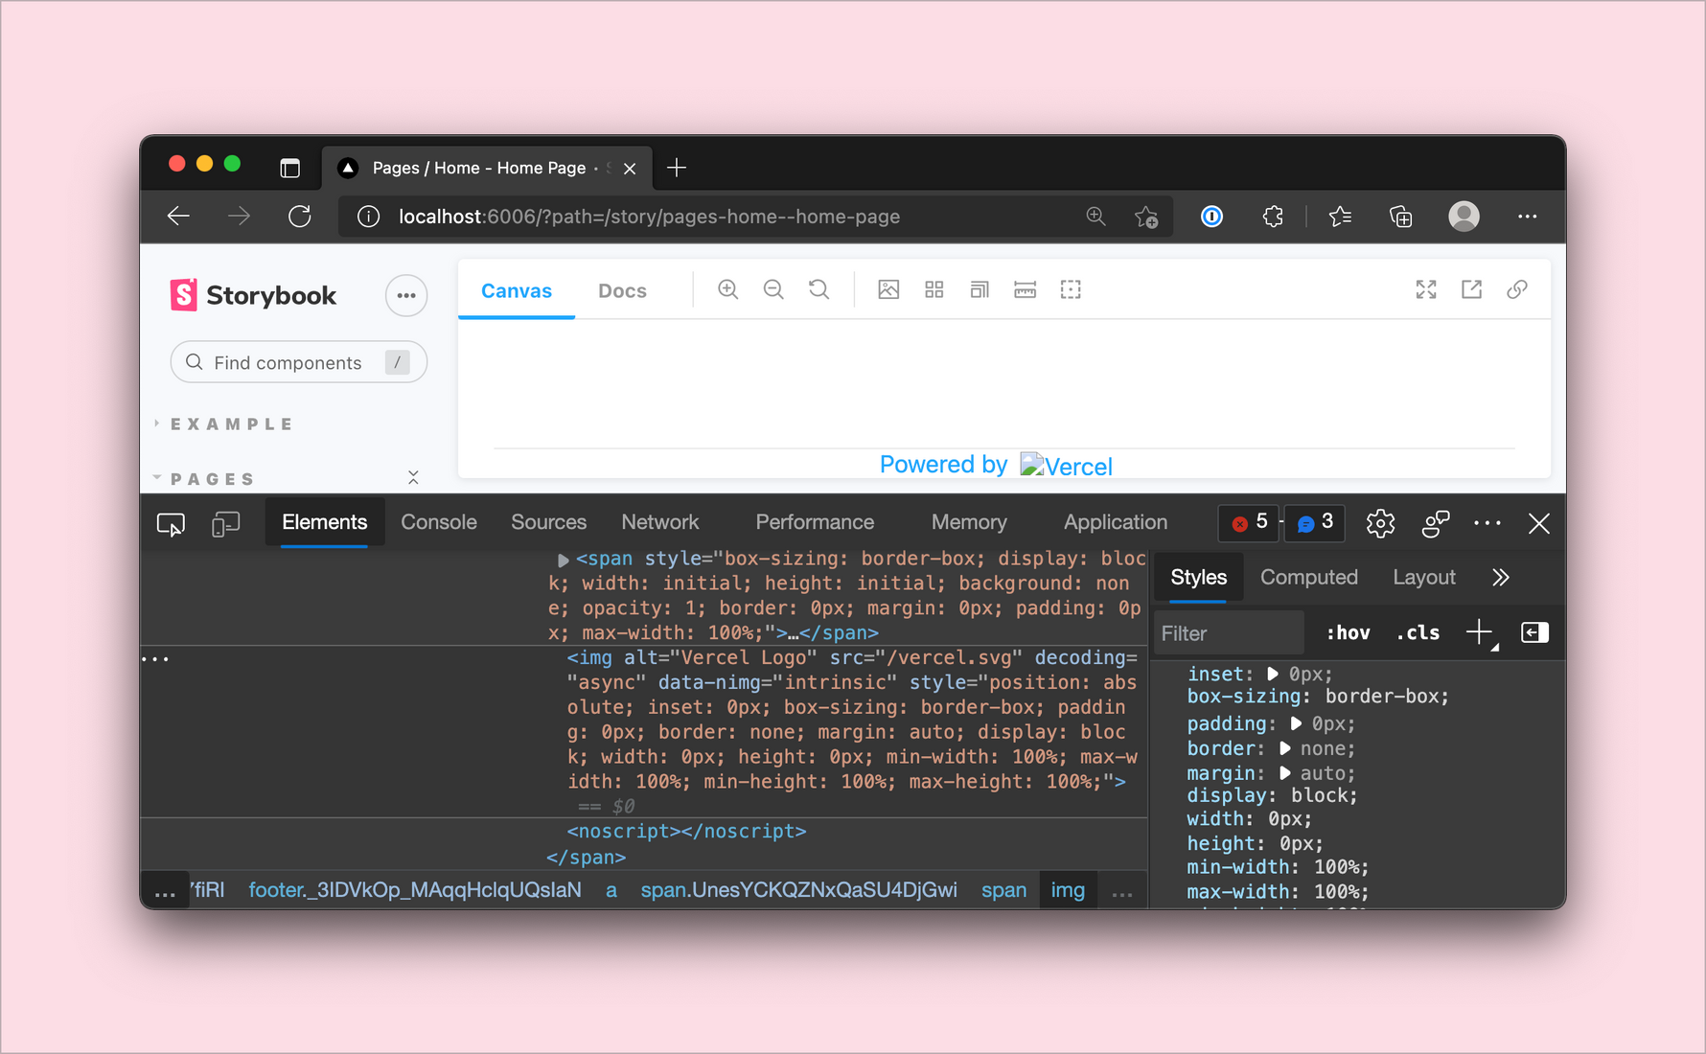Show the 5 console errors badge
The image size is (1706, 1054).
(1248, 523)
